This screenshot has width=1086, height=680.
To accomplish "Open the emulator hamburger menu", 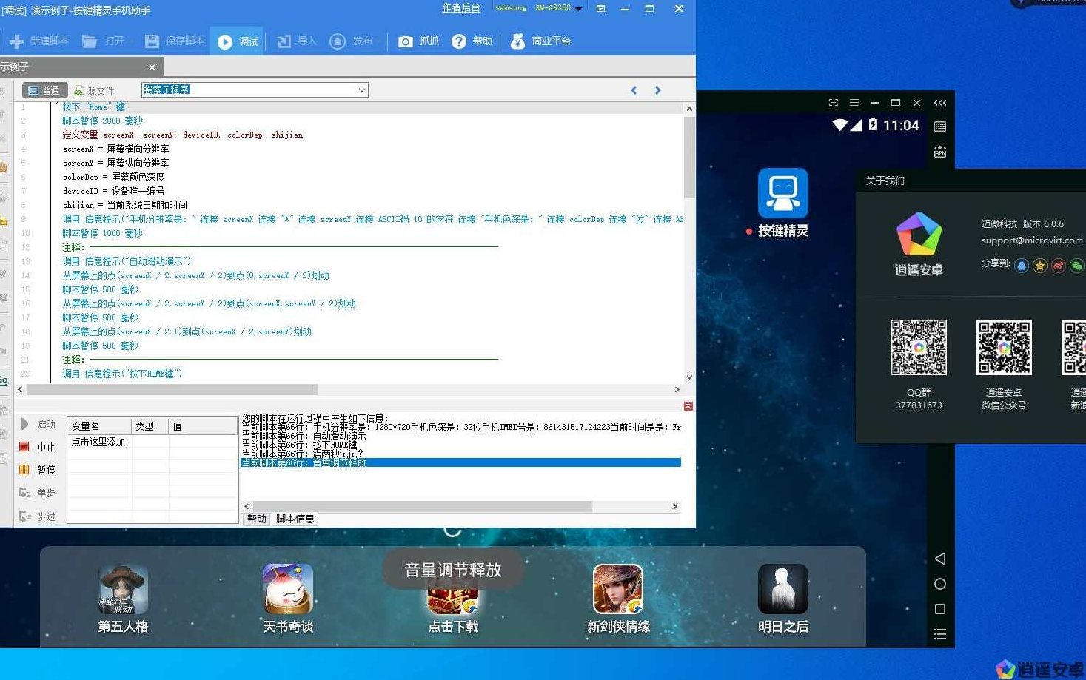I will [853, 103].
